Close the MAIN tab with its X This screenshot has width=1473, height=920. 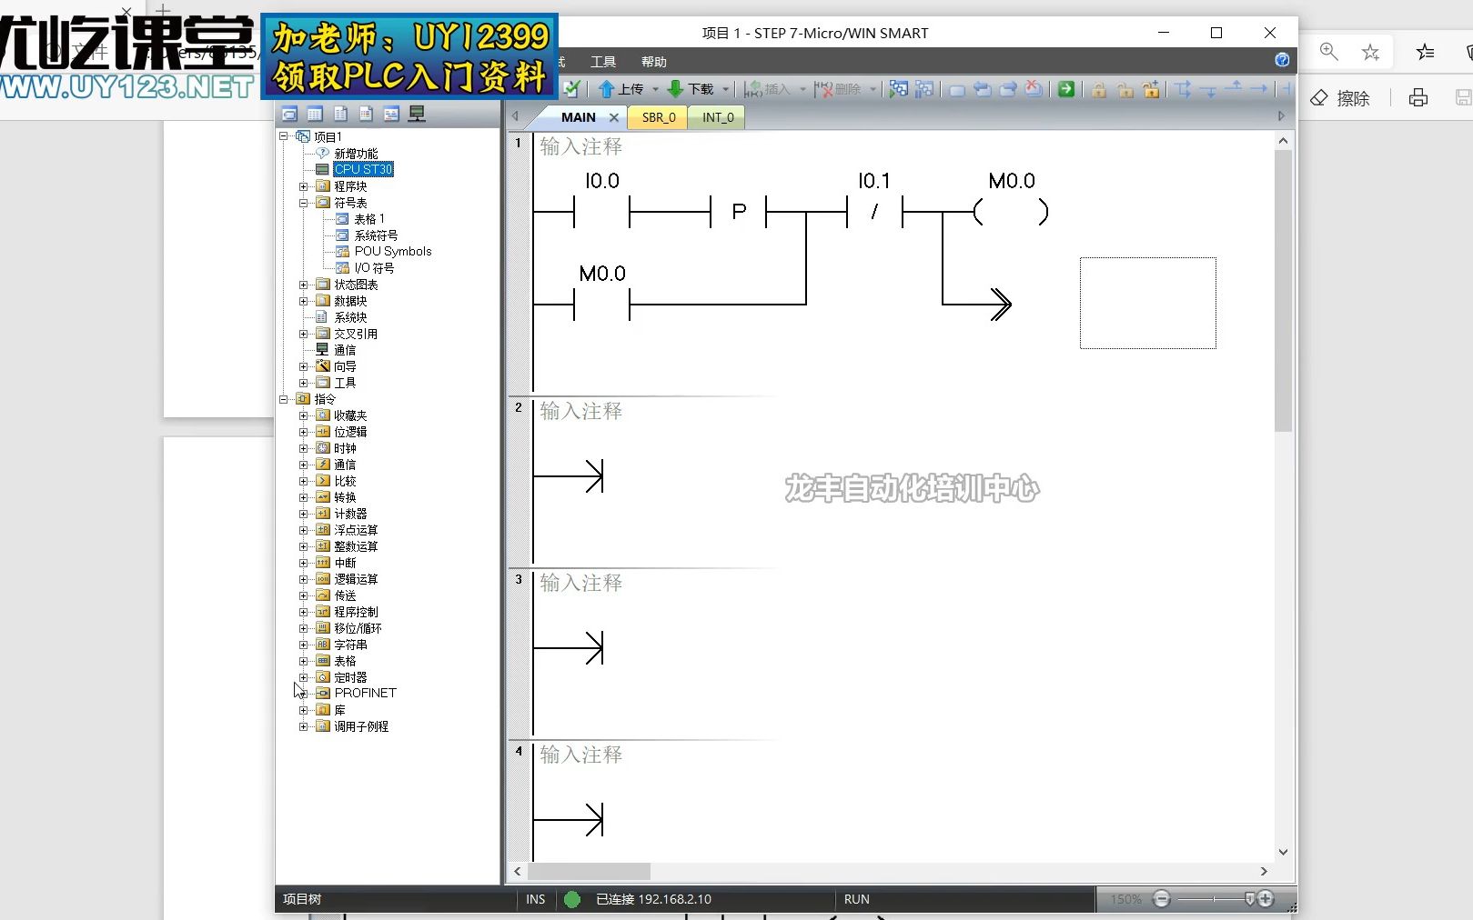[x=614, y=117]
